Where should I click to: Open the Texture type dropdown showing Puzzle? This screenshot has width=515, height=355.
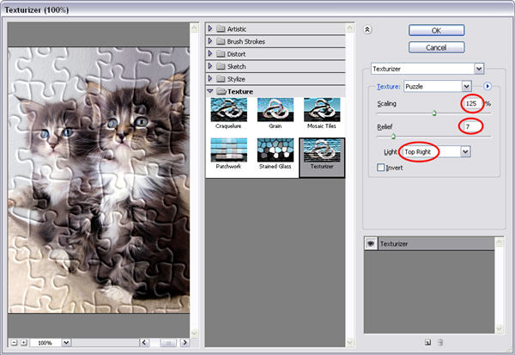tap(466, 86)
